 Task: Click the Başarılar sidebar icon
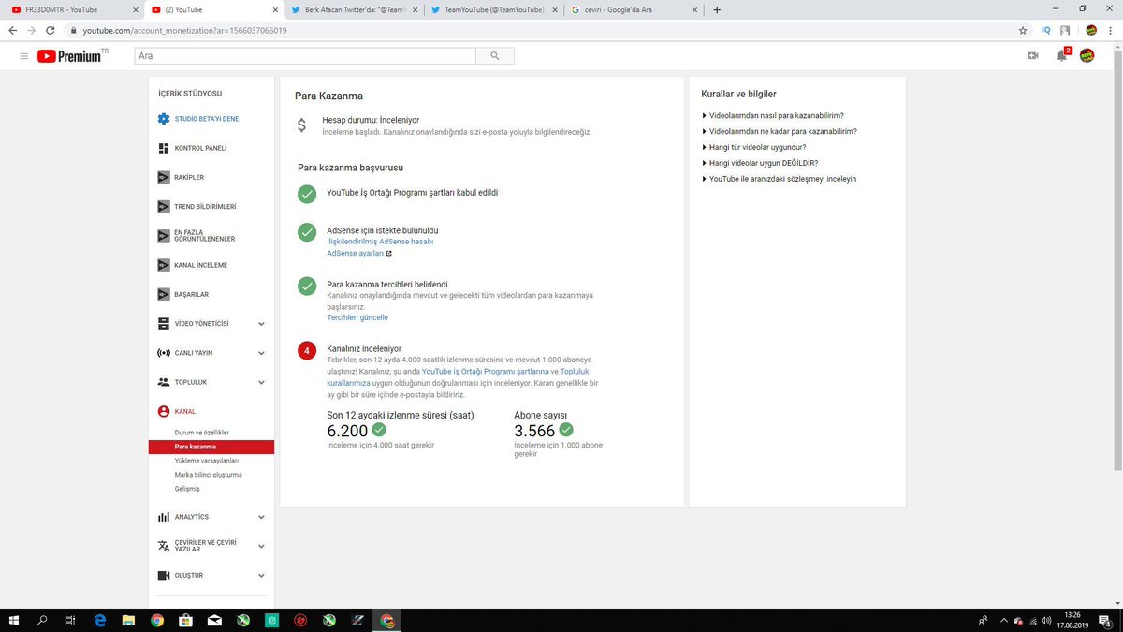pyautogui.click(x=164, y=294)
